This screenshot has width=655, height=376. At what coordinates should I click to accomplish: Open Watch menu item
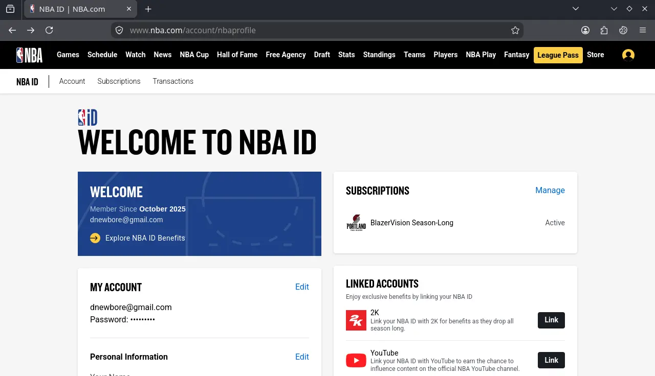point(136,55)
